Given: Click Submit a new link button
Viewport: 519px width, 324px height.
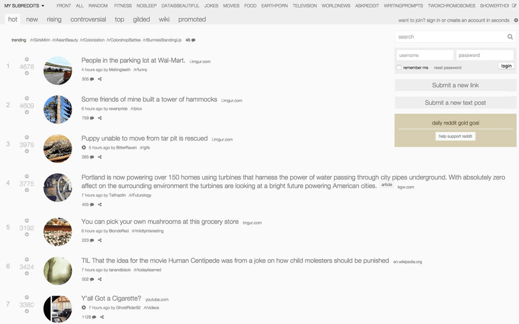Looking at the screenshot, I should 455,85.
